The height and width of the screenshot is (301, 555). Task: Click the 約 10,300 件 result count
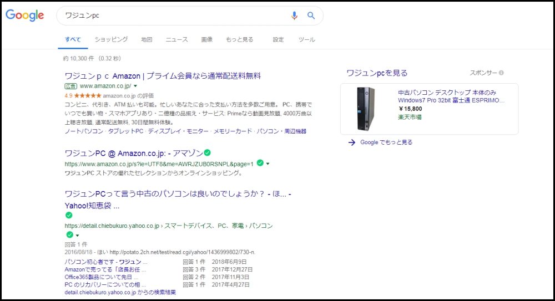(x=79, y=58)
